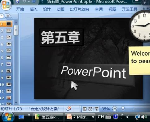Open the 幻灯片放映 ribbon tab
Screen dimensions: 150x122
click(79, 9)
